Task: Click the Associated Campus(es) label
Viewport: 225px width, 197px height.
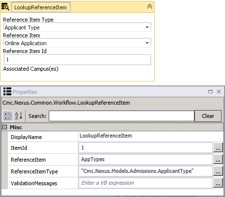Action: pyautogui.click(x=31, y=69)
